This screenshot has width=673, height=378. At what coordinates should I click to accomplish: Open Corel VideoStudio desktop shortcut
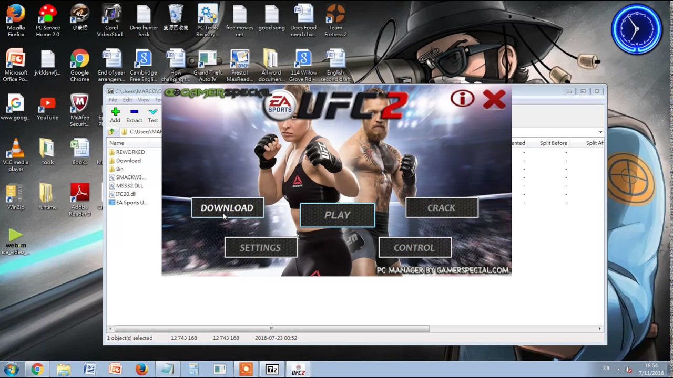tap(111, 21)
